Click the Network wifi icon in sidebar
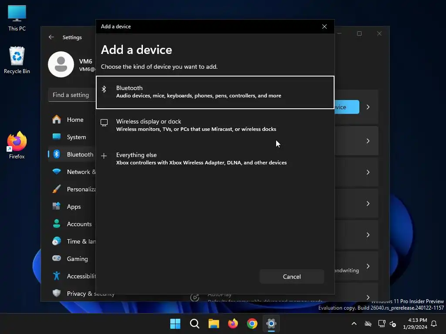The image size is (446, 334). click(57, 171)
